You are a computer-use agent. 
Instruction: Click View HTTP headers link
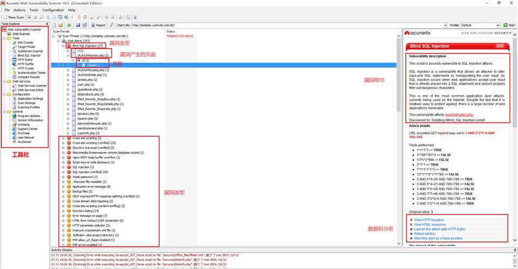[429, 220]
